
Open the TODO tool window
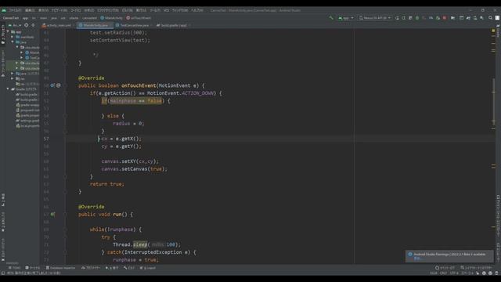tap(14, 268)
